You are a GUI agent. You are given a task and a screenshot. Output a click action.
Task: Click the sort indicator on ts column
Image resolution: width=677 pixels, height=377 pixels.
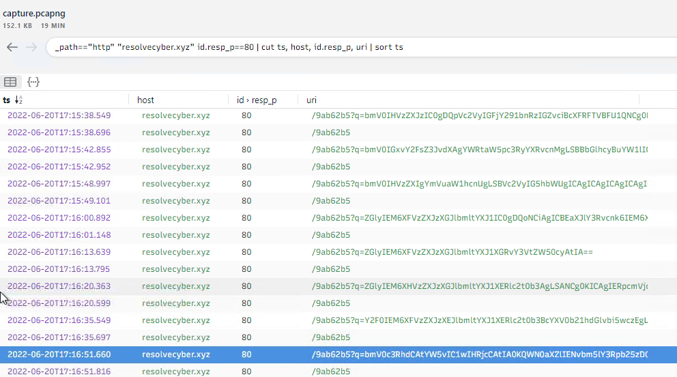[x=18, y=100]
